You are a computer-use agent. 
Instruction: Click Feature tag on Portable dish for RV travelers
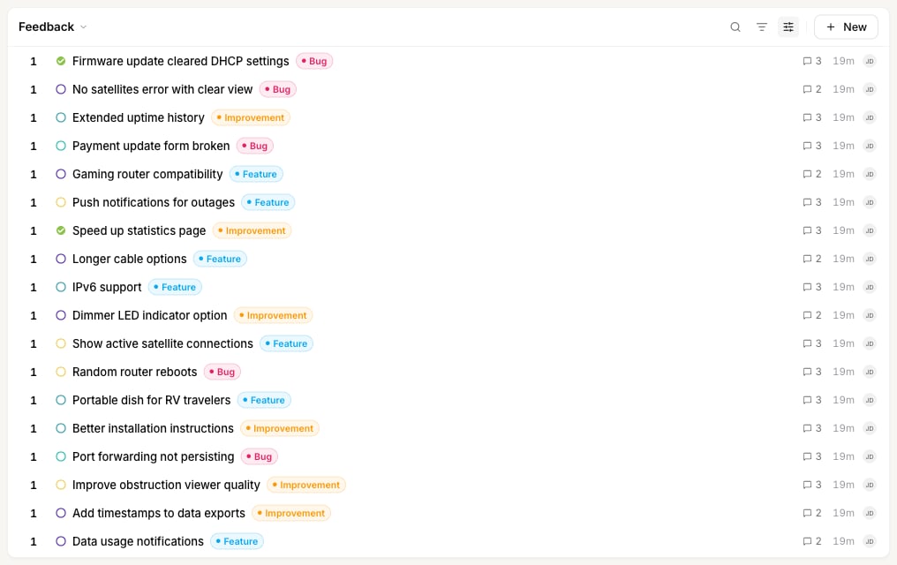click(x=264, y=400)
